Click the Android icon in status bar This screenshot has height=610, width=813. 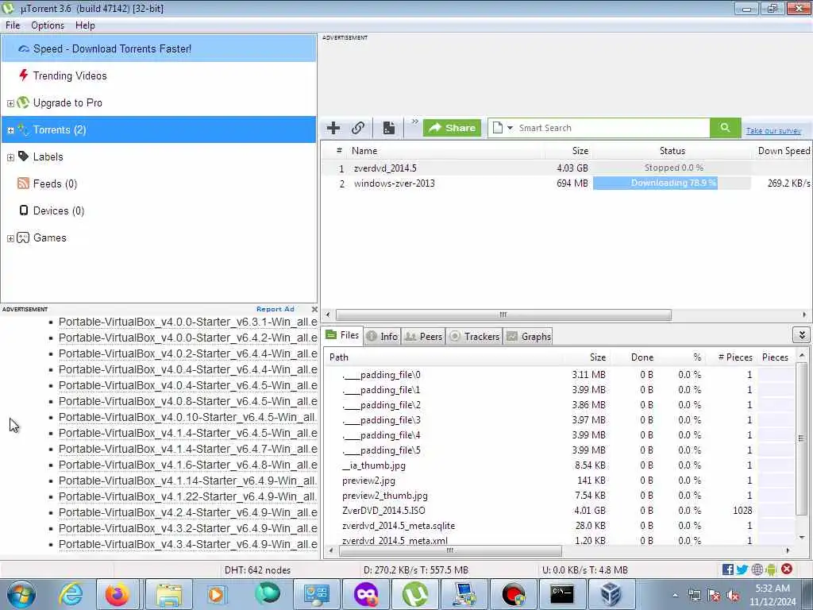[771, 569]
